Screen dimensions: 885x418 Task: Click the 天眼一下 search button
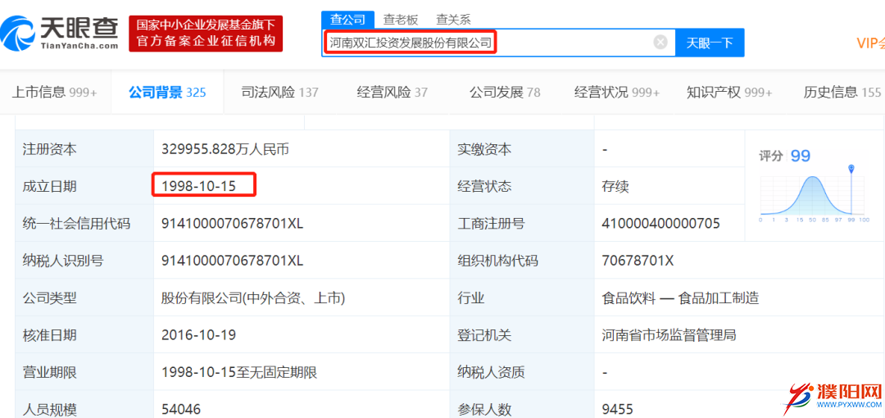[710, 43]
